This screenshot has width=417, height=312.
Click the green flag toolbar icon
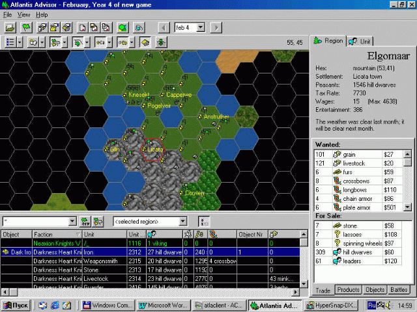26,27
